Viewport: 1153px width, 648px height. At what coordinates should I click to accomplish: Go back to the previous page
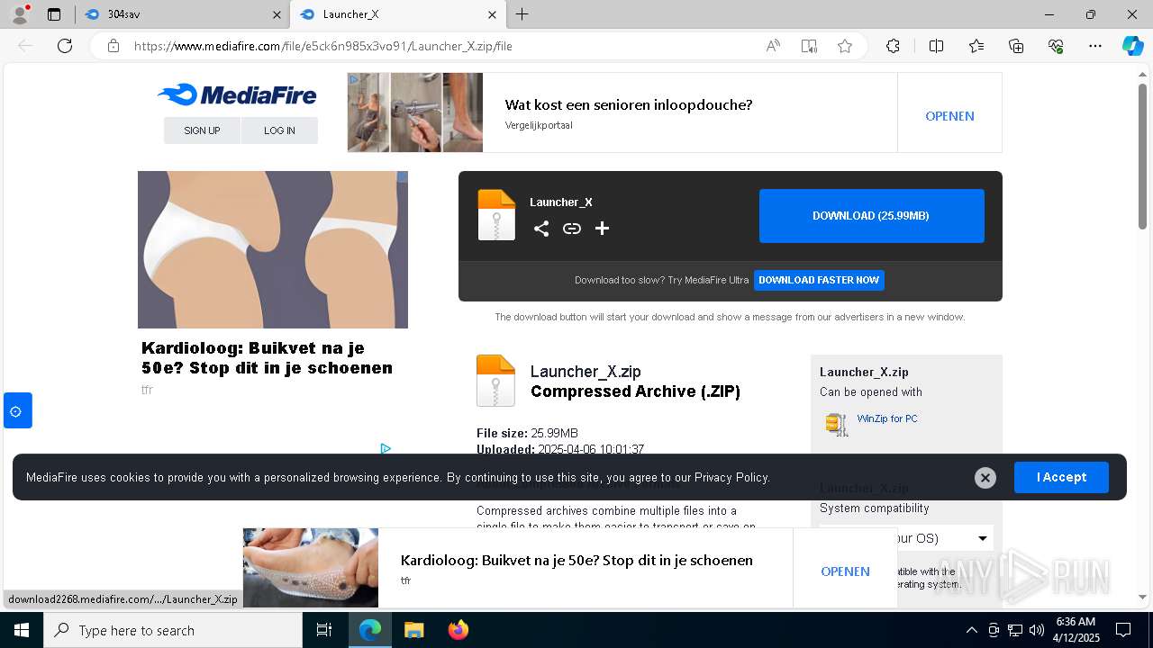tap(25, 46)
